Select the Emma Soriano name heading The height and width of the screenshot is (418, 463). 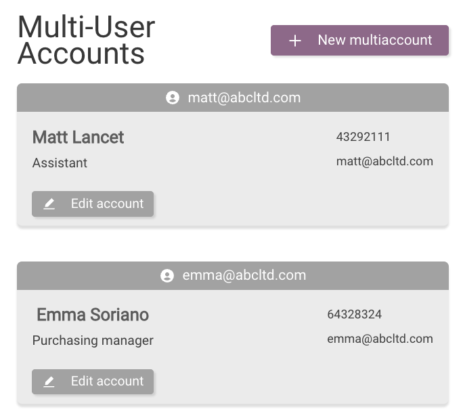tap(93, 314)
